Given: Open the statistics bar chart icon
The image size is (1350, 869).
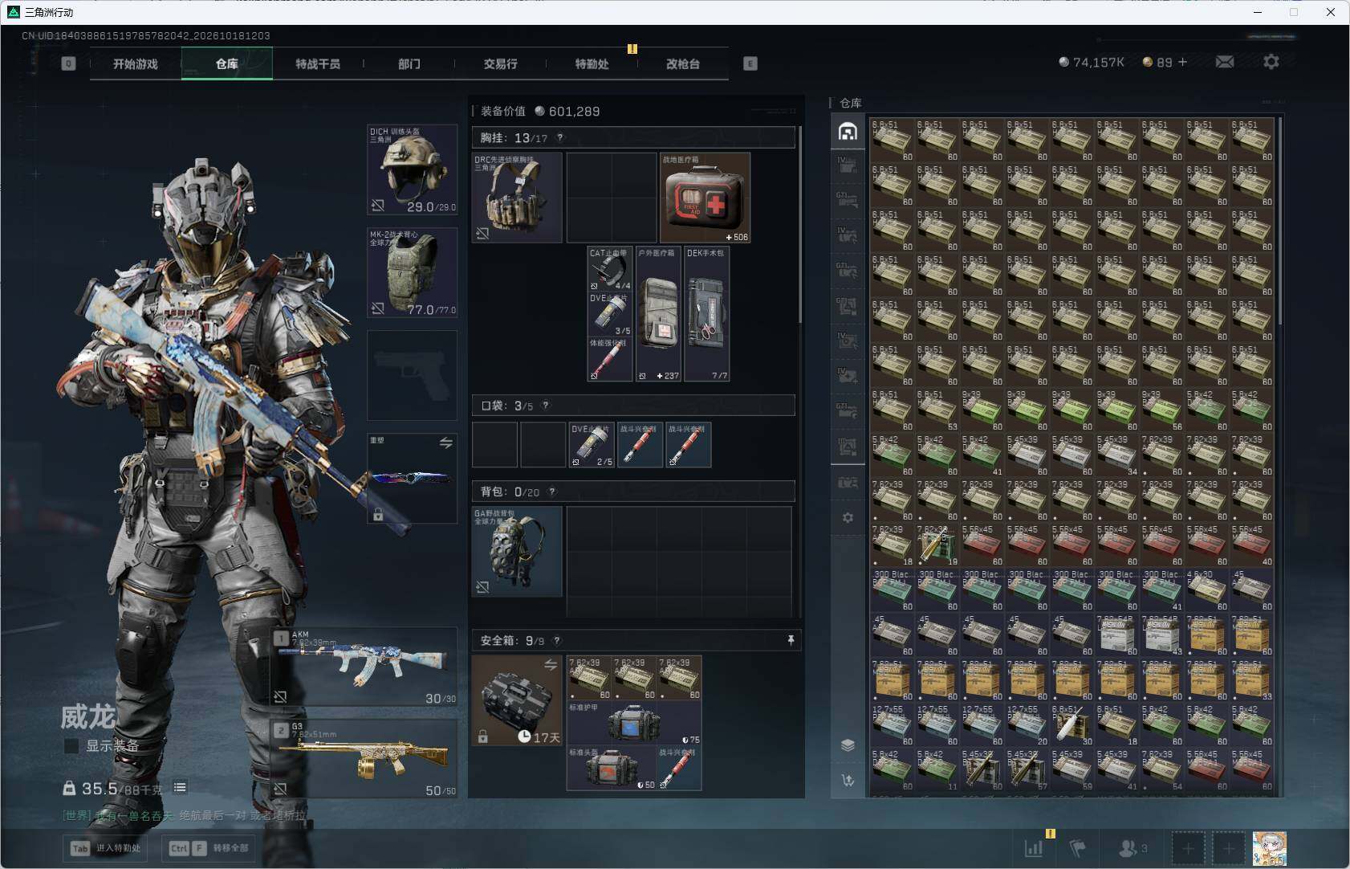Looking at the screenshot, I should [x=1034, y=848].
